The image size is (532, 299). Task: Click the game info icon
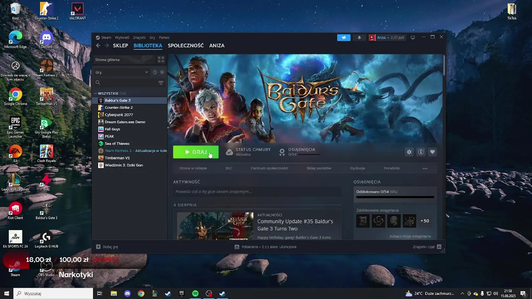pyautogui.click(x=421, y=152)
